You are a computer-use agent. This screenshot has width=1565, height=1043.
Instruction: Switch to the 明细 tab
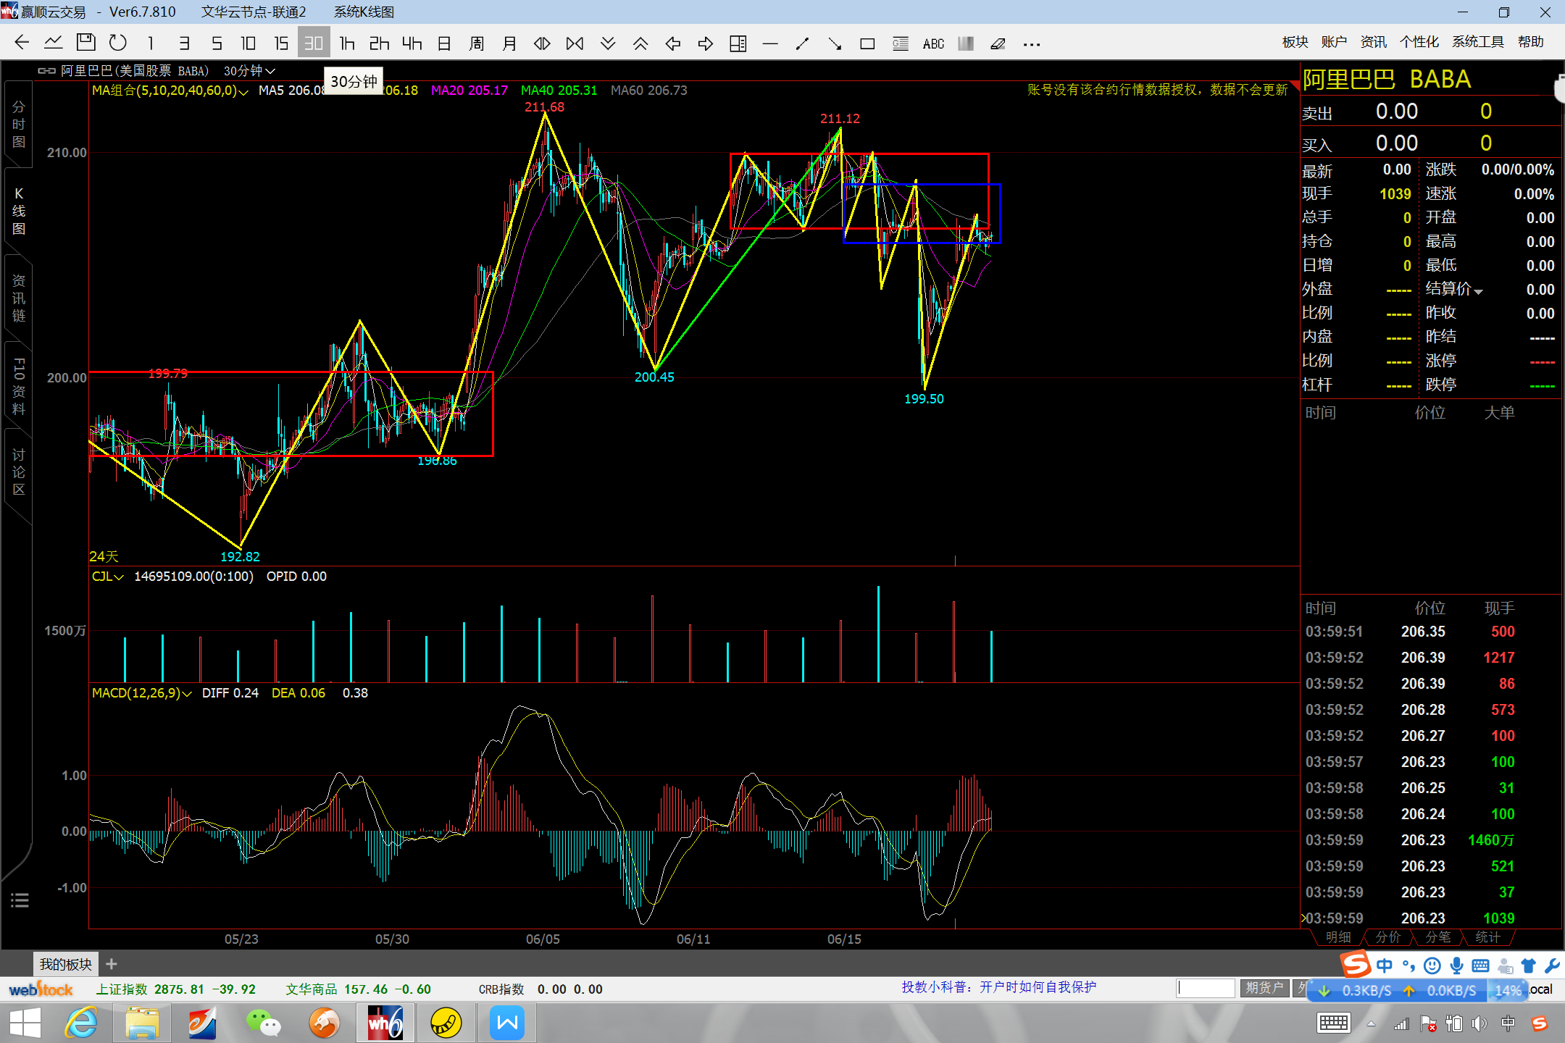pos(1338,937)
